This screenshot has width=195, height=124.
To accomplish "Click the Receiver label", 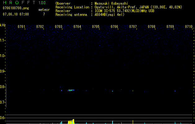I will (x=63, y=11).
